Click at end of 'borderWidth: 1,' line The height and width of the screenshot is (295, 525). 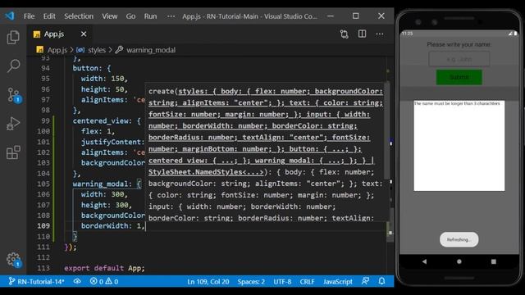pyautogui.click(x=146, y=226)
